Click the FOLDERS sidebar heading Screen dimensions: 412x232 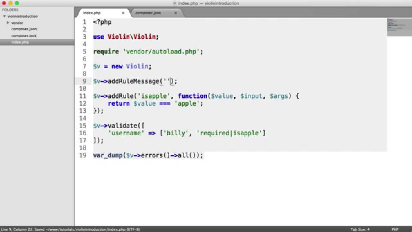pos(10,10)
